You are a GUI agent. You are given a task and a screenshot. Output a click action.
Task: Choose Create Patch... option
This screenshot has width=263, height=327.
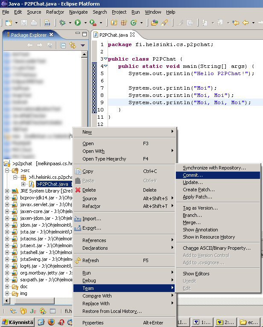pos(218,190)
